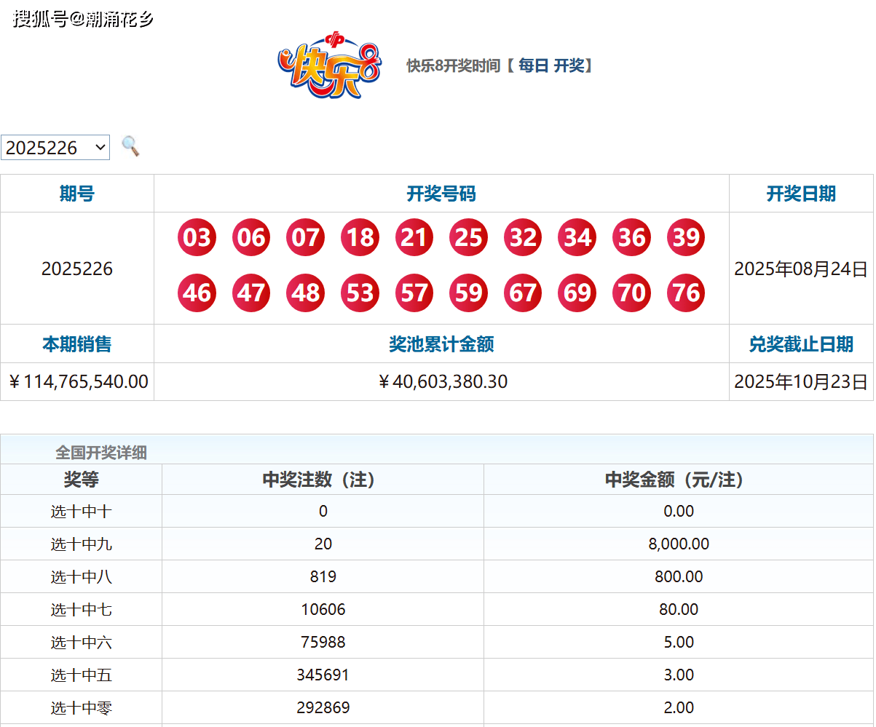Click the 期号 column header
The height and width of the screenshot is (727, 876).
76,193
